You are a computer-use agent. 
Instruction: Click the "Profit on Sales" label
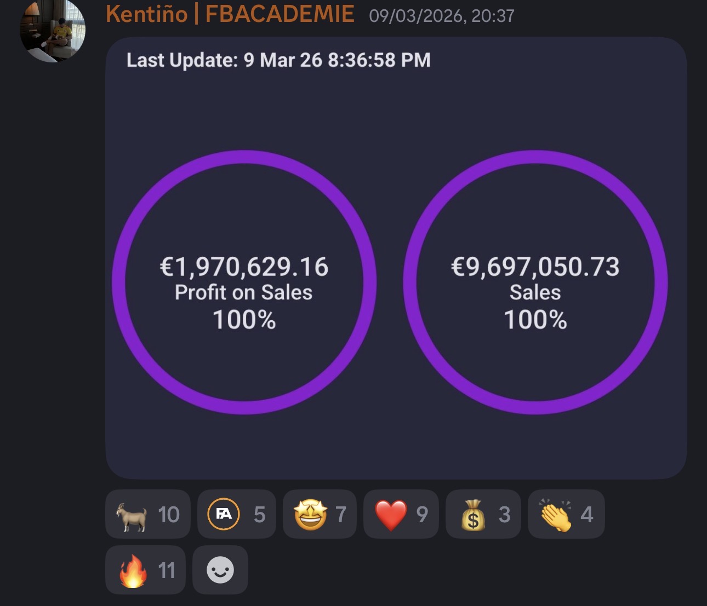coord(244,292)
